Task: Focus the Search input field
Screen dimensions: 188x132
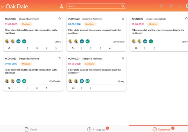Action: point(96,6)
